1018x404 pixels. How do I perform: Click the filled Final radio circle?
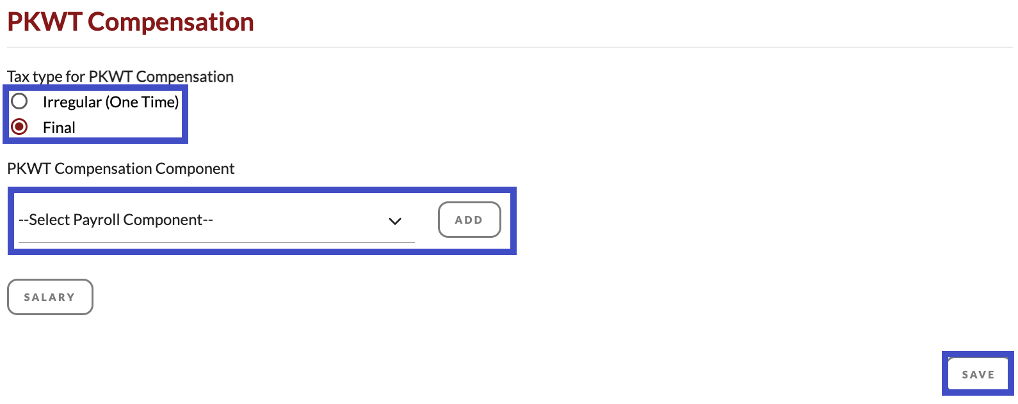point(20,127)
